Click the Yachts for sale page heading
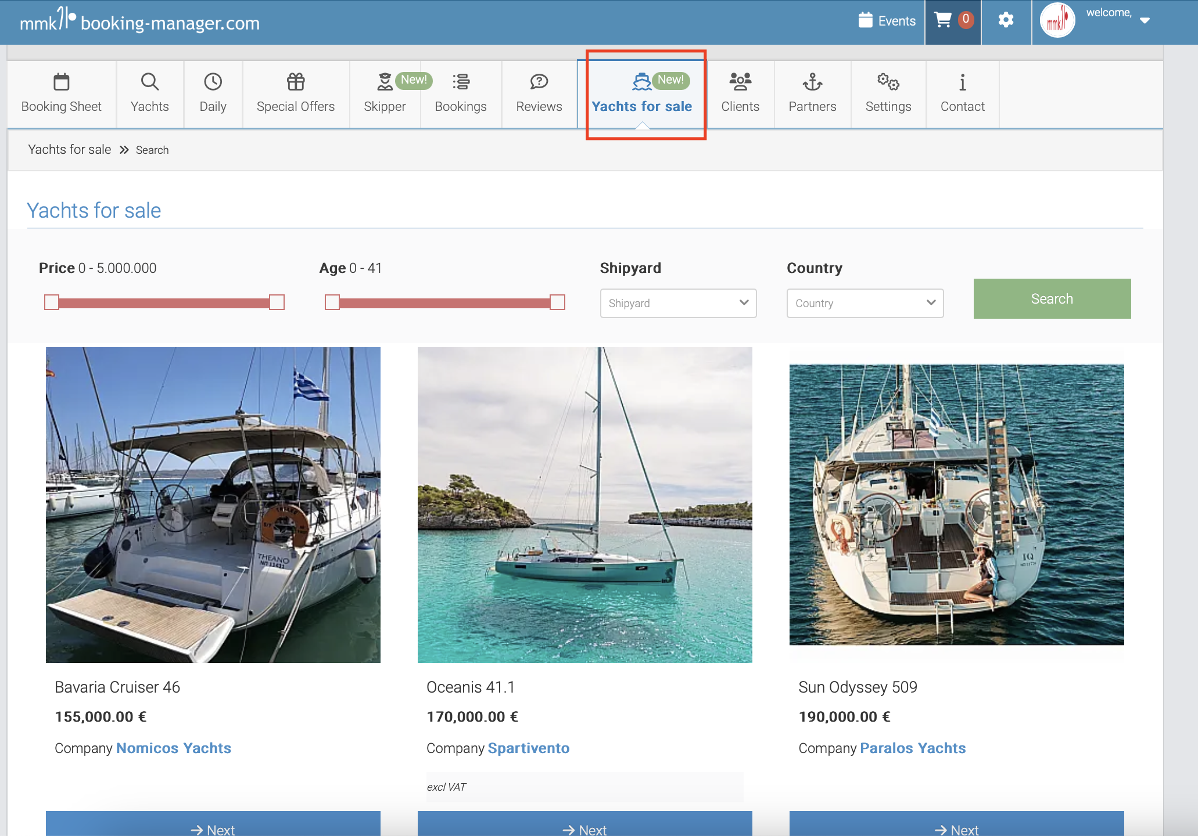This screenshot has width=1198, height=836. click(94, 210)
